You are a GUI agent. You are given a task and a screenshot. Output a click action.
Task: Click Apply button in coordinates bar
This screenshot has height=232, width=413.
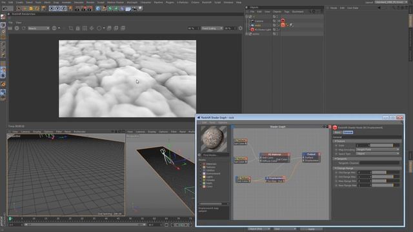[x=311, y=229]
